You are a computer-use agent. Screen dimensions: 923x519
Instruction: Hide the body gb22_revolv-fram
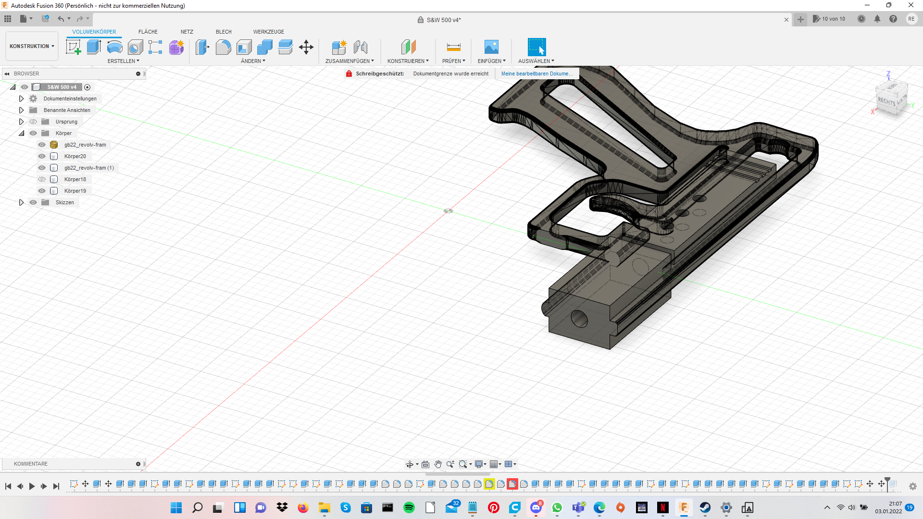[42, 144]
